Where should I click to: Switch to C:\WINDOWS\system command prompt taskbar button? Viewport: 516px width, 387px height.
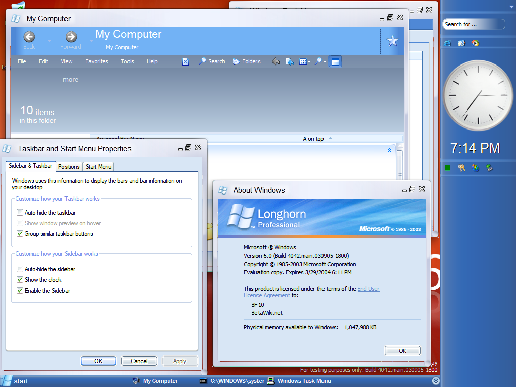(x=232, y=381)
